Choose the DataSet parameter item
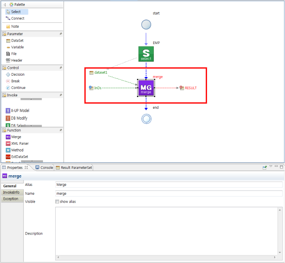 coord(17,41)
